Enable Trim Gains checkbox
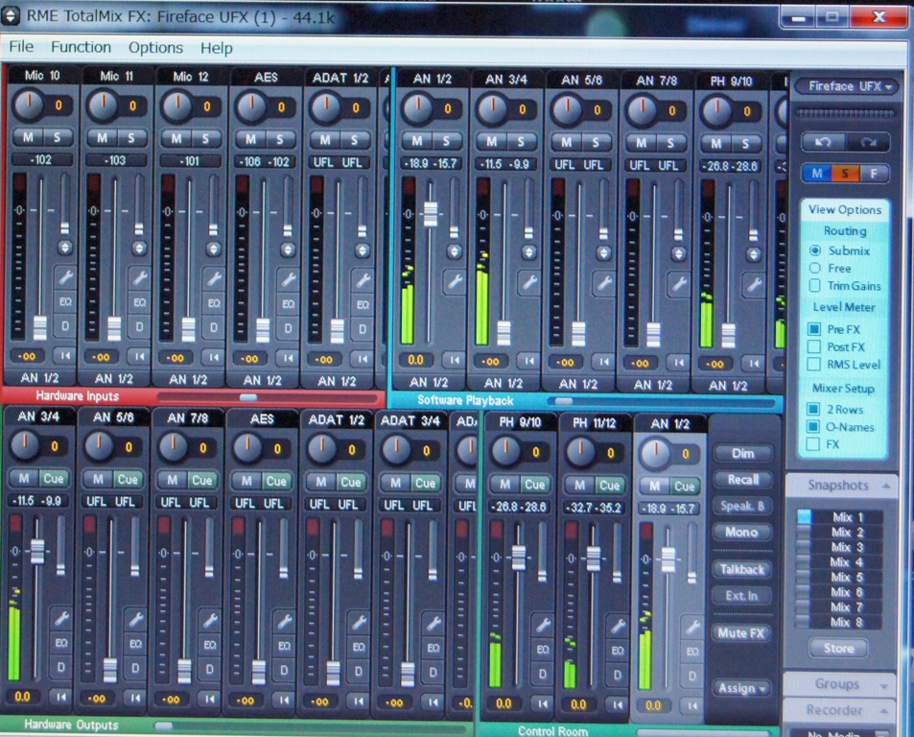Screen dimensions: 914x737 tap(815, 286)
